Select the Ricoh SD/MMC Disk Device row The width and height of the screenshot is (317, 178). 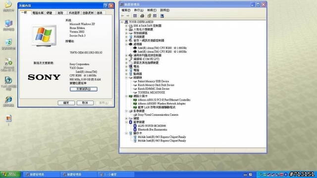pos(154,89)
